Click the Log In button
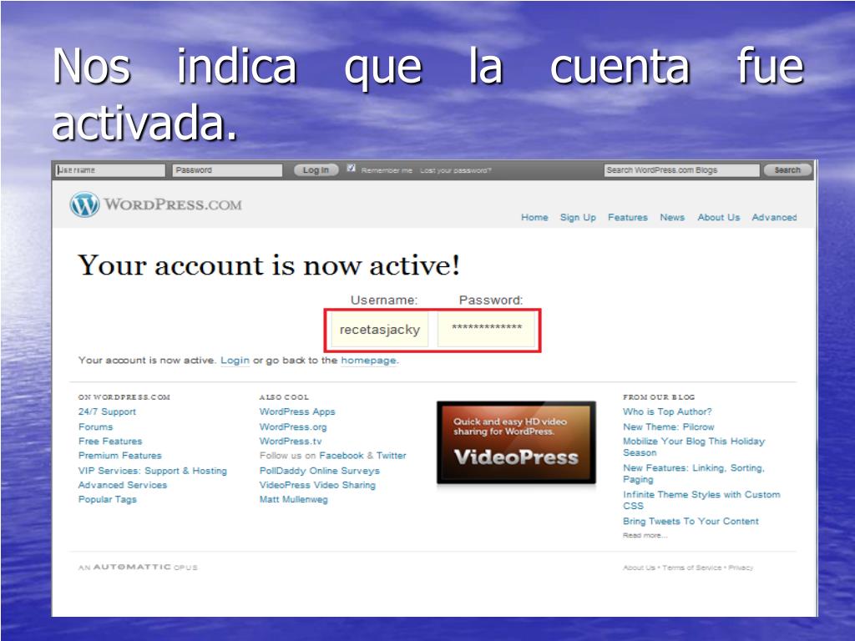This screenshot has width=855, height=641. (316, 170)
